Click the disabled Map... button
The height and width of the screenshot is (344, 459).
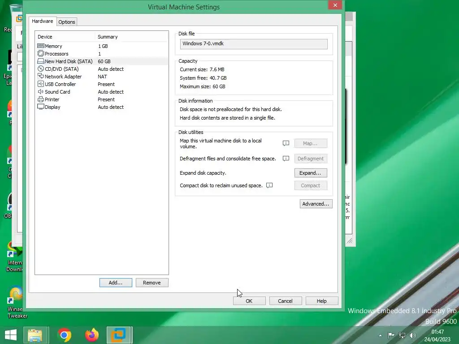coord(311,143)
